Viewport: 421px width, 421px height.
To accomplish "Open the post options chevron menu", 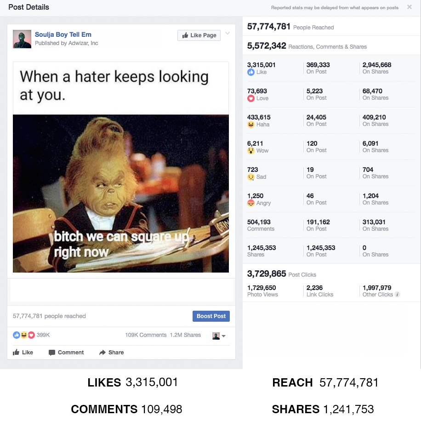I will click(x=228, y=33).
